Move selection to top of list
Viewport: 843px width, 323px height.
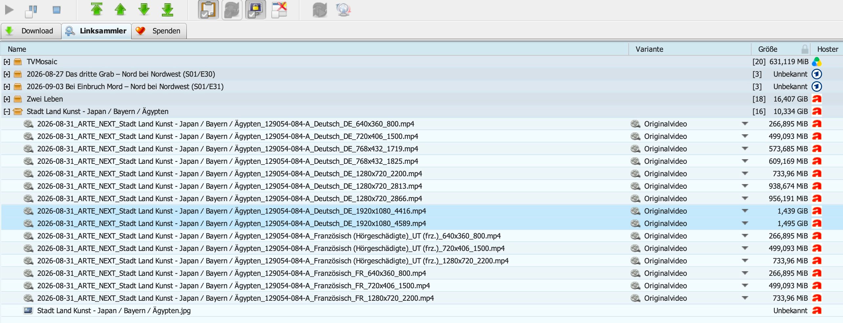pos(97,9)
